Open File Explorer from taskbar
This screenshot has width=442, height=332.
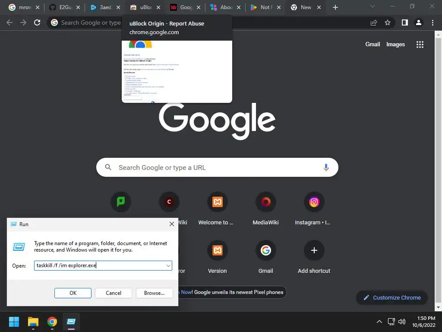click(x=33, y=322)
